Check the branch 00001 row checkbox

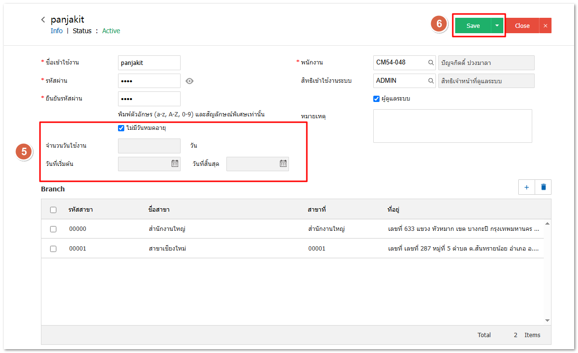(53, 249)
